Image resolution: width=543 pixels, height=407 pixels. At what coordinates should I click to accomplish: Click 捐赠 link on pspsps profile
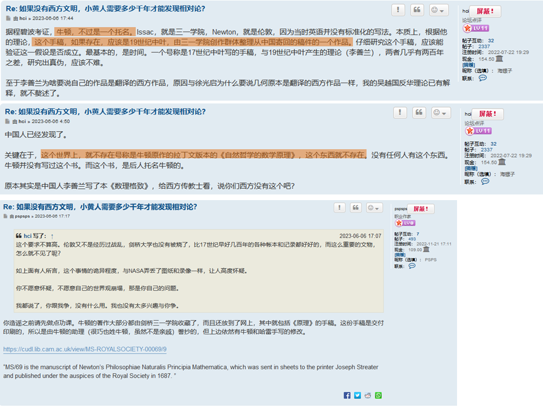coord(400,255)
